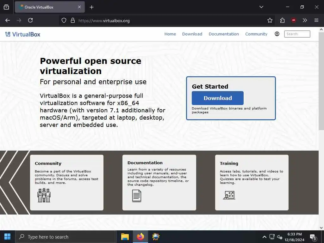
Task: Open the Documentation card heading
Action: click(145, 163)
